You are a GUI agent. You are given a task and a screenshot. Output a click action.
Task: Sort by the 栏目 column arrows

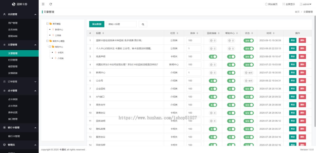tap(177, 33)
